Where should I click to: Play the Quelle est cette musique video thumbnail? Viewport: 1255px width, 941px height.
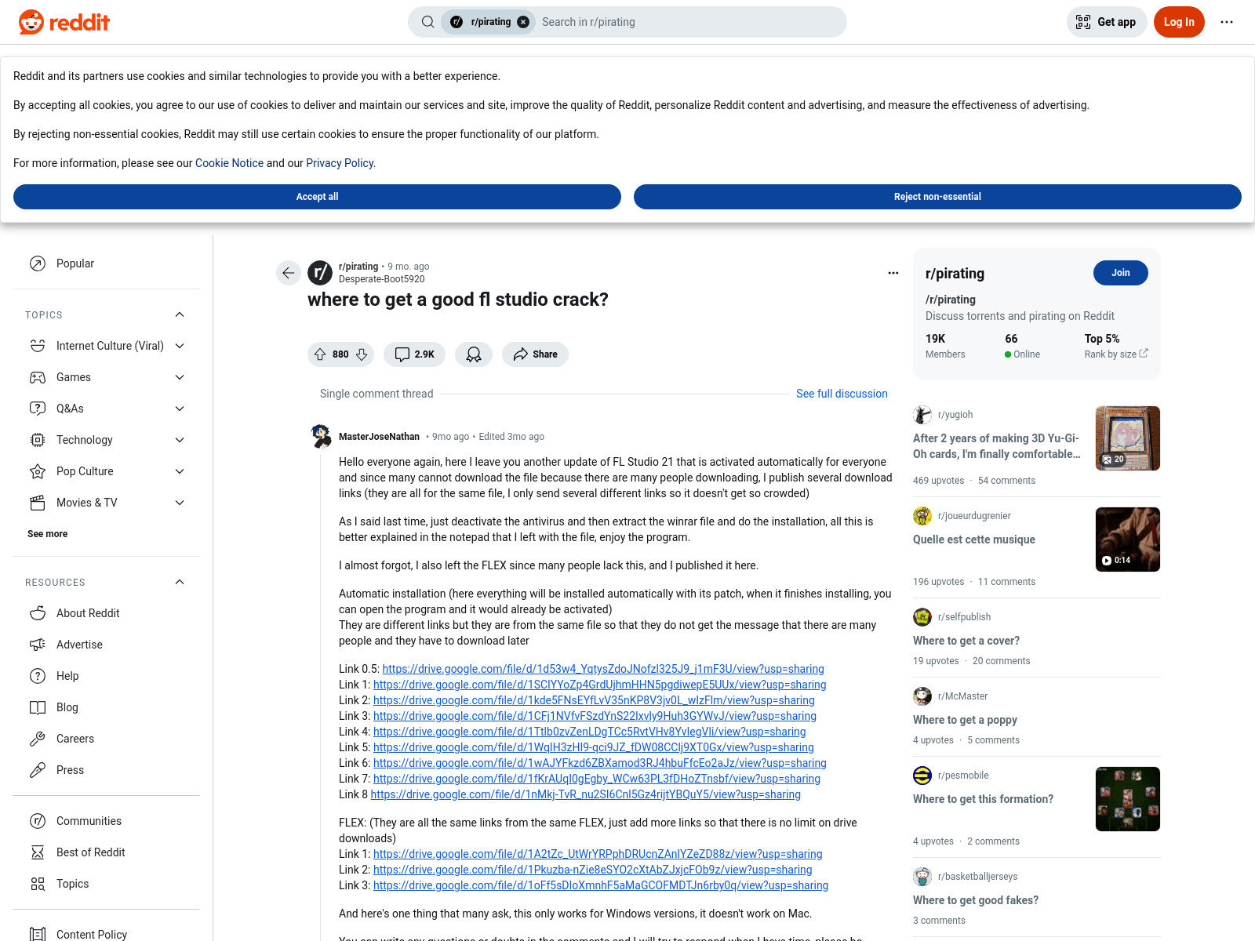tap(1128, 540)
